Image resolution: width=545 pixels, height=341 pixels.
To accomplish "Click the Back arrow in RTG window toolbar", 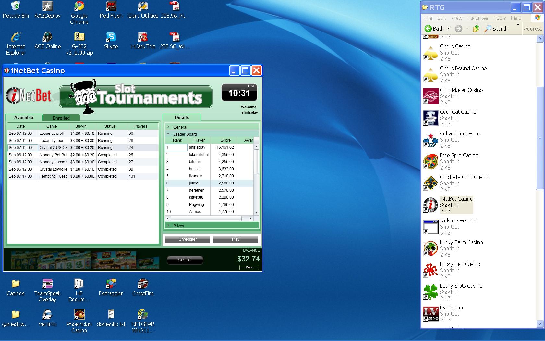I will 434,29.
